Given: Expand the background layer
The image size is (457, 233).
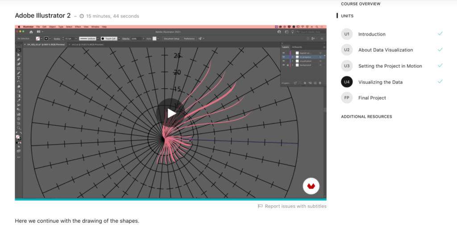Looking at the screenshot, I should (x=293, y=65).
